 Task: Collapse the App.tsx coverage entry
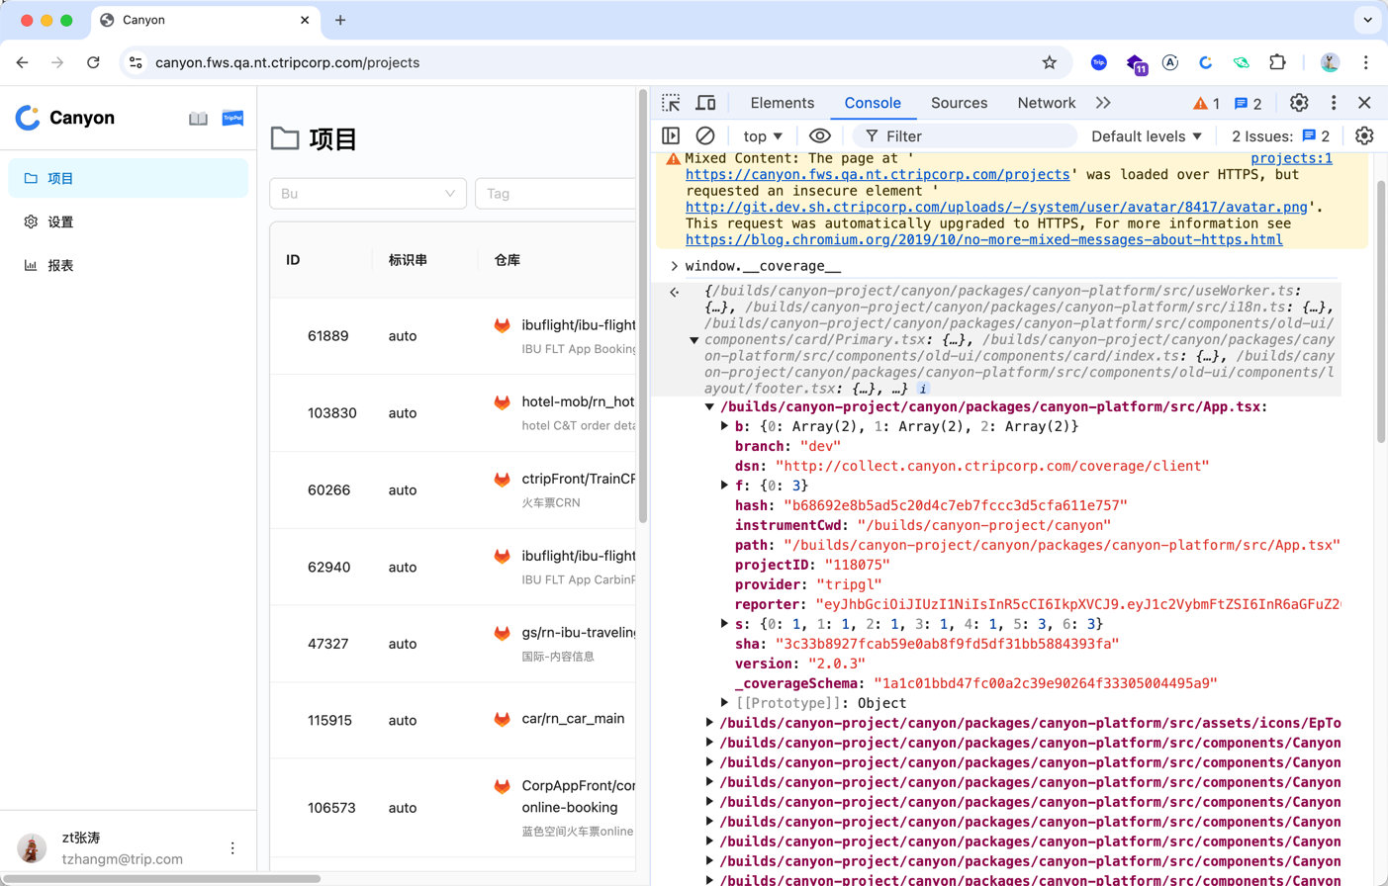point(709,406)
